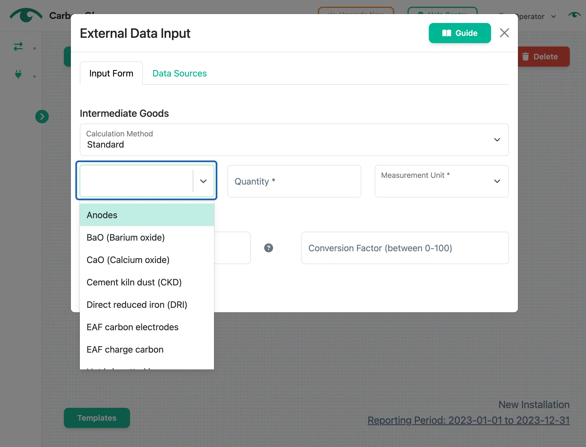Select the Input Form tab
The image size is (586, 447).
(x=111, y=73)
